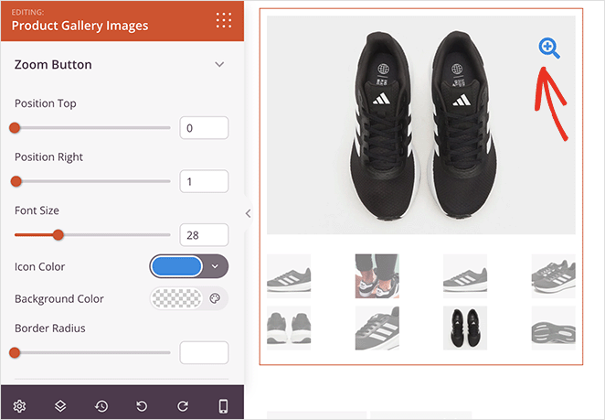Click the Background Color palette icon
The height and width of the screenshot is (420, 605).
(x=215, y=298)
